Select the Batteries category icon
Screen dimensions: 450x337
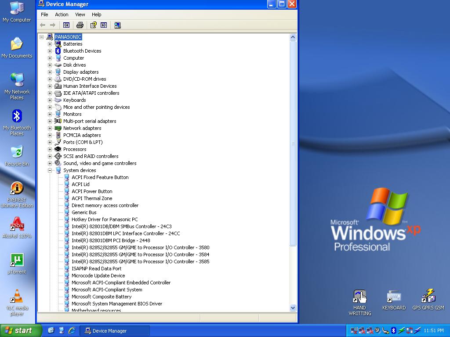click(58, 44)
